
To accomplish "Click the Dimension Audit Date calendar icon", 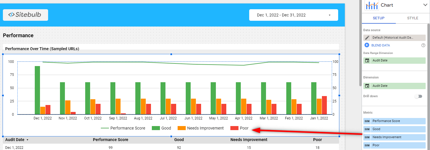I will [x=367, y=86].
